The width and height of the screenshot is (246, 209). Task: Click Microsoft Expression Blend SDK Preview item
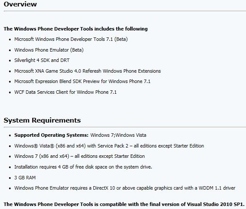[x=83, y=81]
